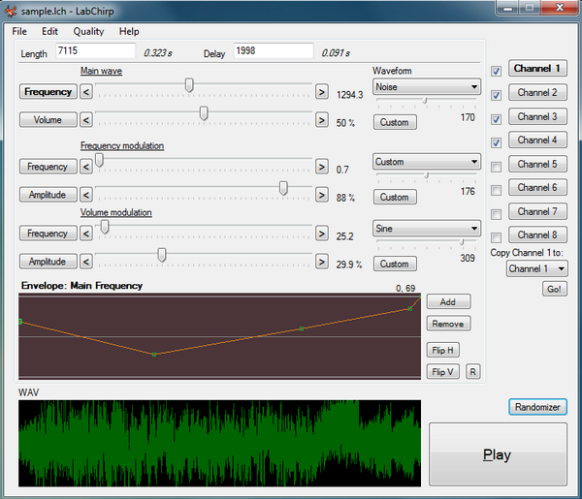The height and width of the screenshot is (499, 582).
Task: Uncheck the Channel 4 checkbox
Action: point(496,142)
